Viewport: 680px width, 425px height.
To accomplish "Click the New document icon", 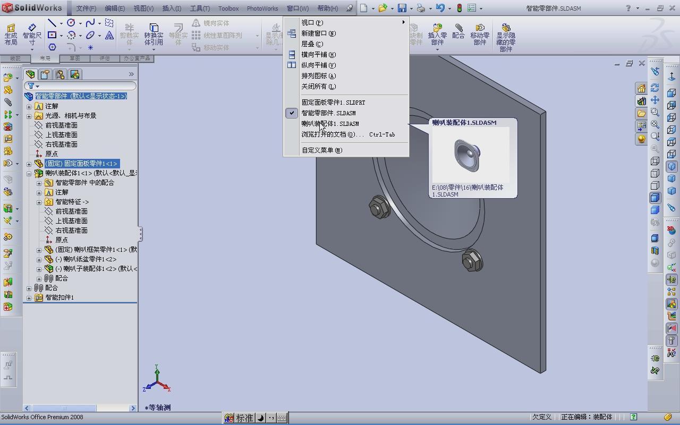I will (x=364, y=8).
